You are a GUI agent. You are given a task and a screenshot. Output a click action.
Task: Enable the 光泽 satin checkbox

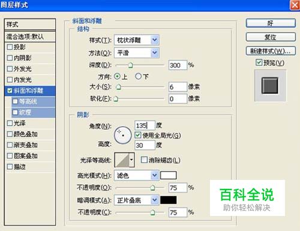click(10, 123)
